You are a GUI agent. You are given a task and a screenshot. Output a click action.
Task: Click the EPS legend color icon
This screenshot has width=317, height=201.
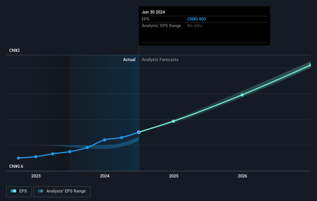(14, 191)
